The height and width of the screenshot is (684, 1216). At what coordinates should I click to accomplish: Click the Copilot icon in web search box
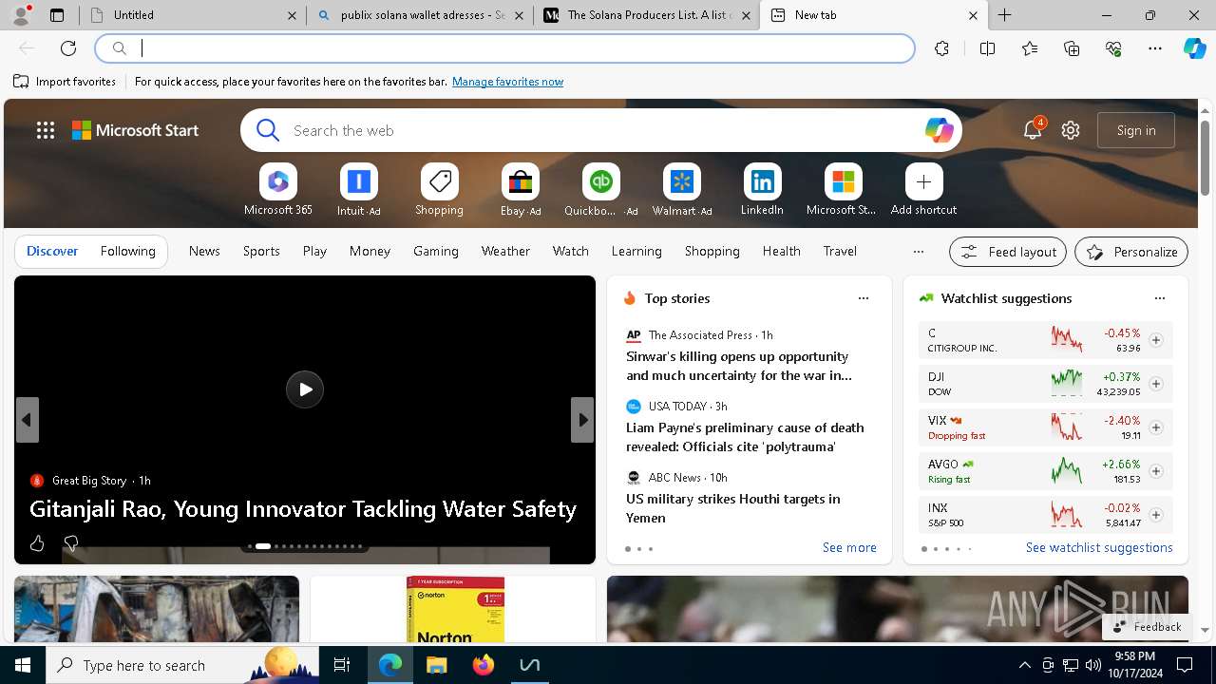[939, 130]
